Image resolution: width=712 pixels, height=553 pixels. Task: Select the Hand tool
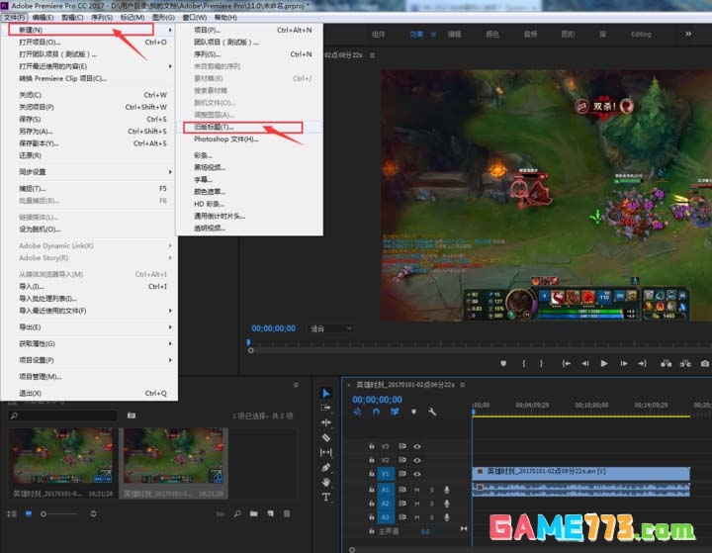click(x=325, y=482)
